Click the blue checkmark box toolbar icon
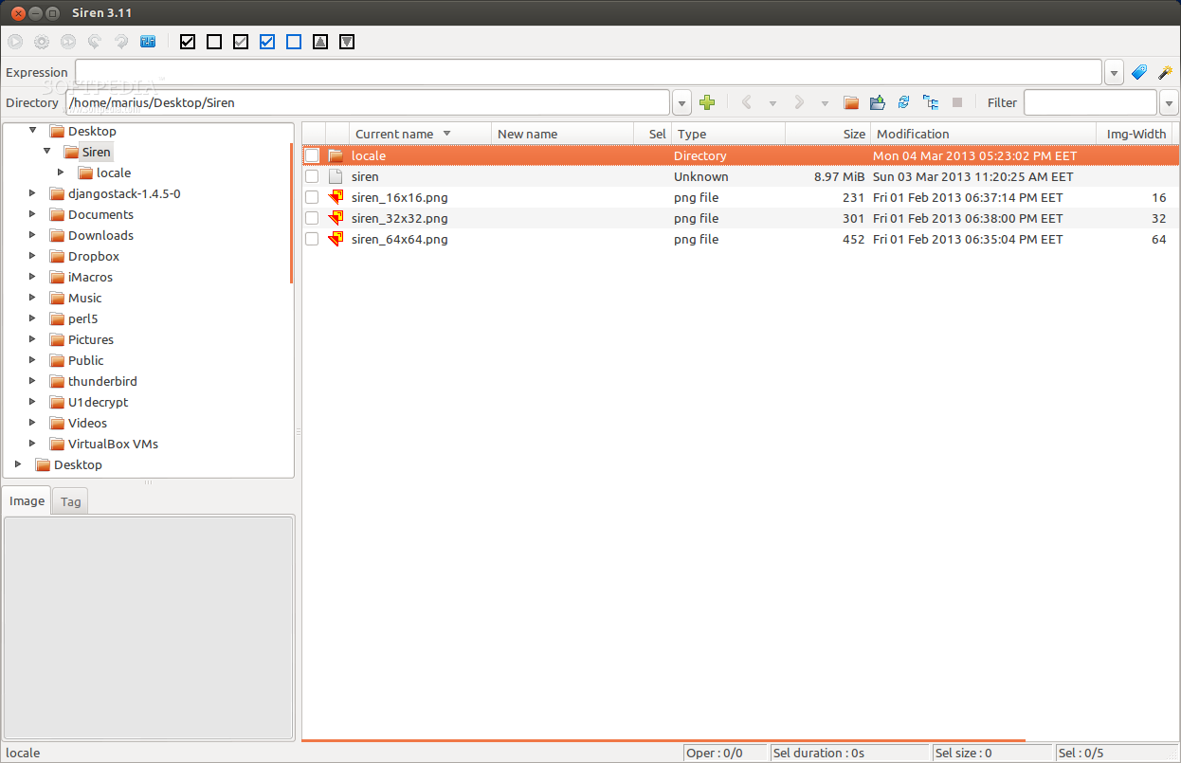Viewport: 1181px width, 763px height. pyautogui.click(x=267, y=42)
